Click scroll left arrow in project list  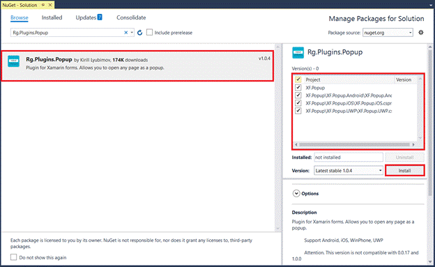tap(296, 144)
